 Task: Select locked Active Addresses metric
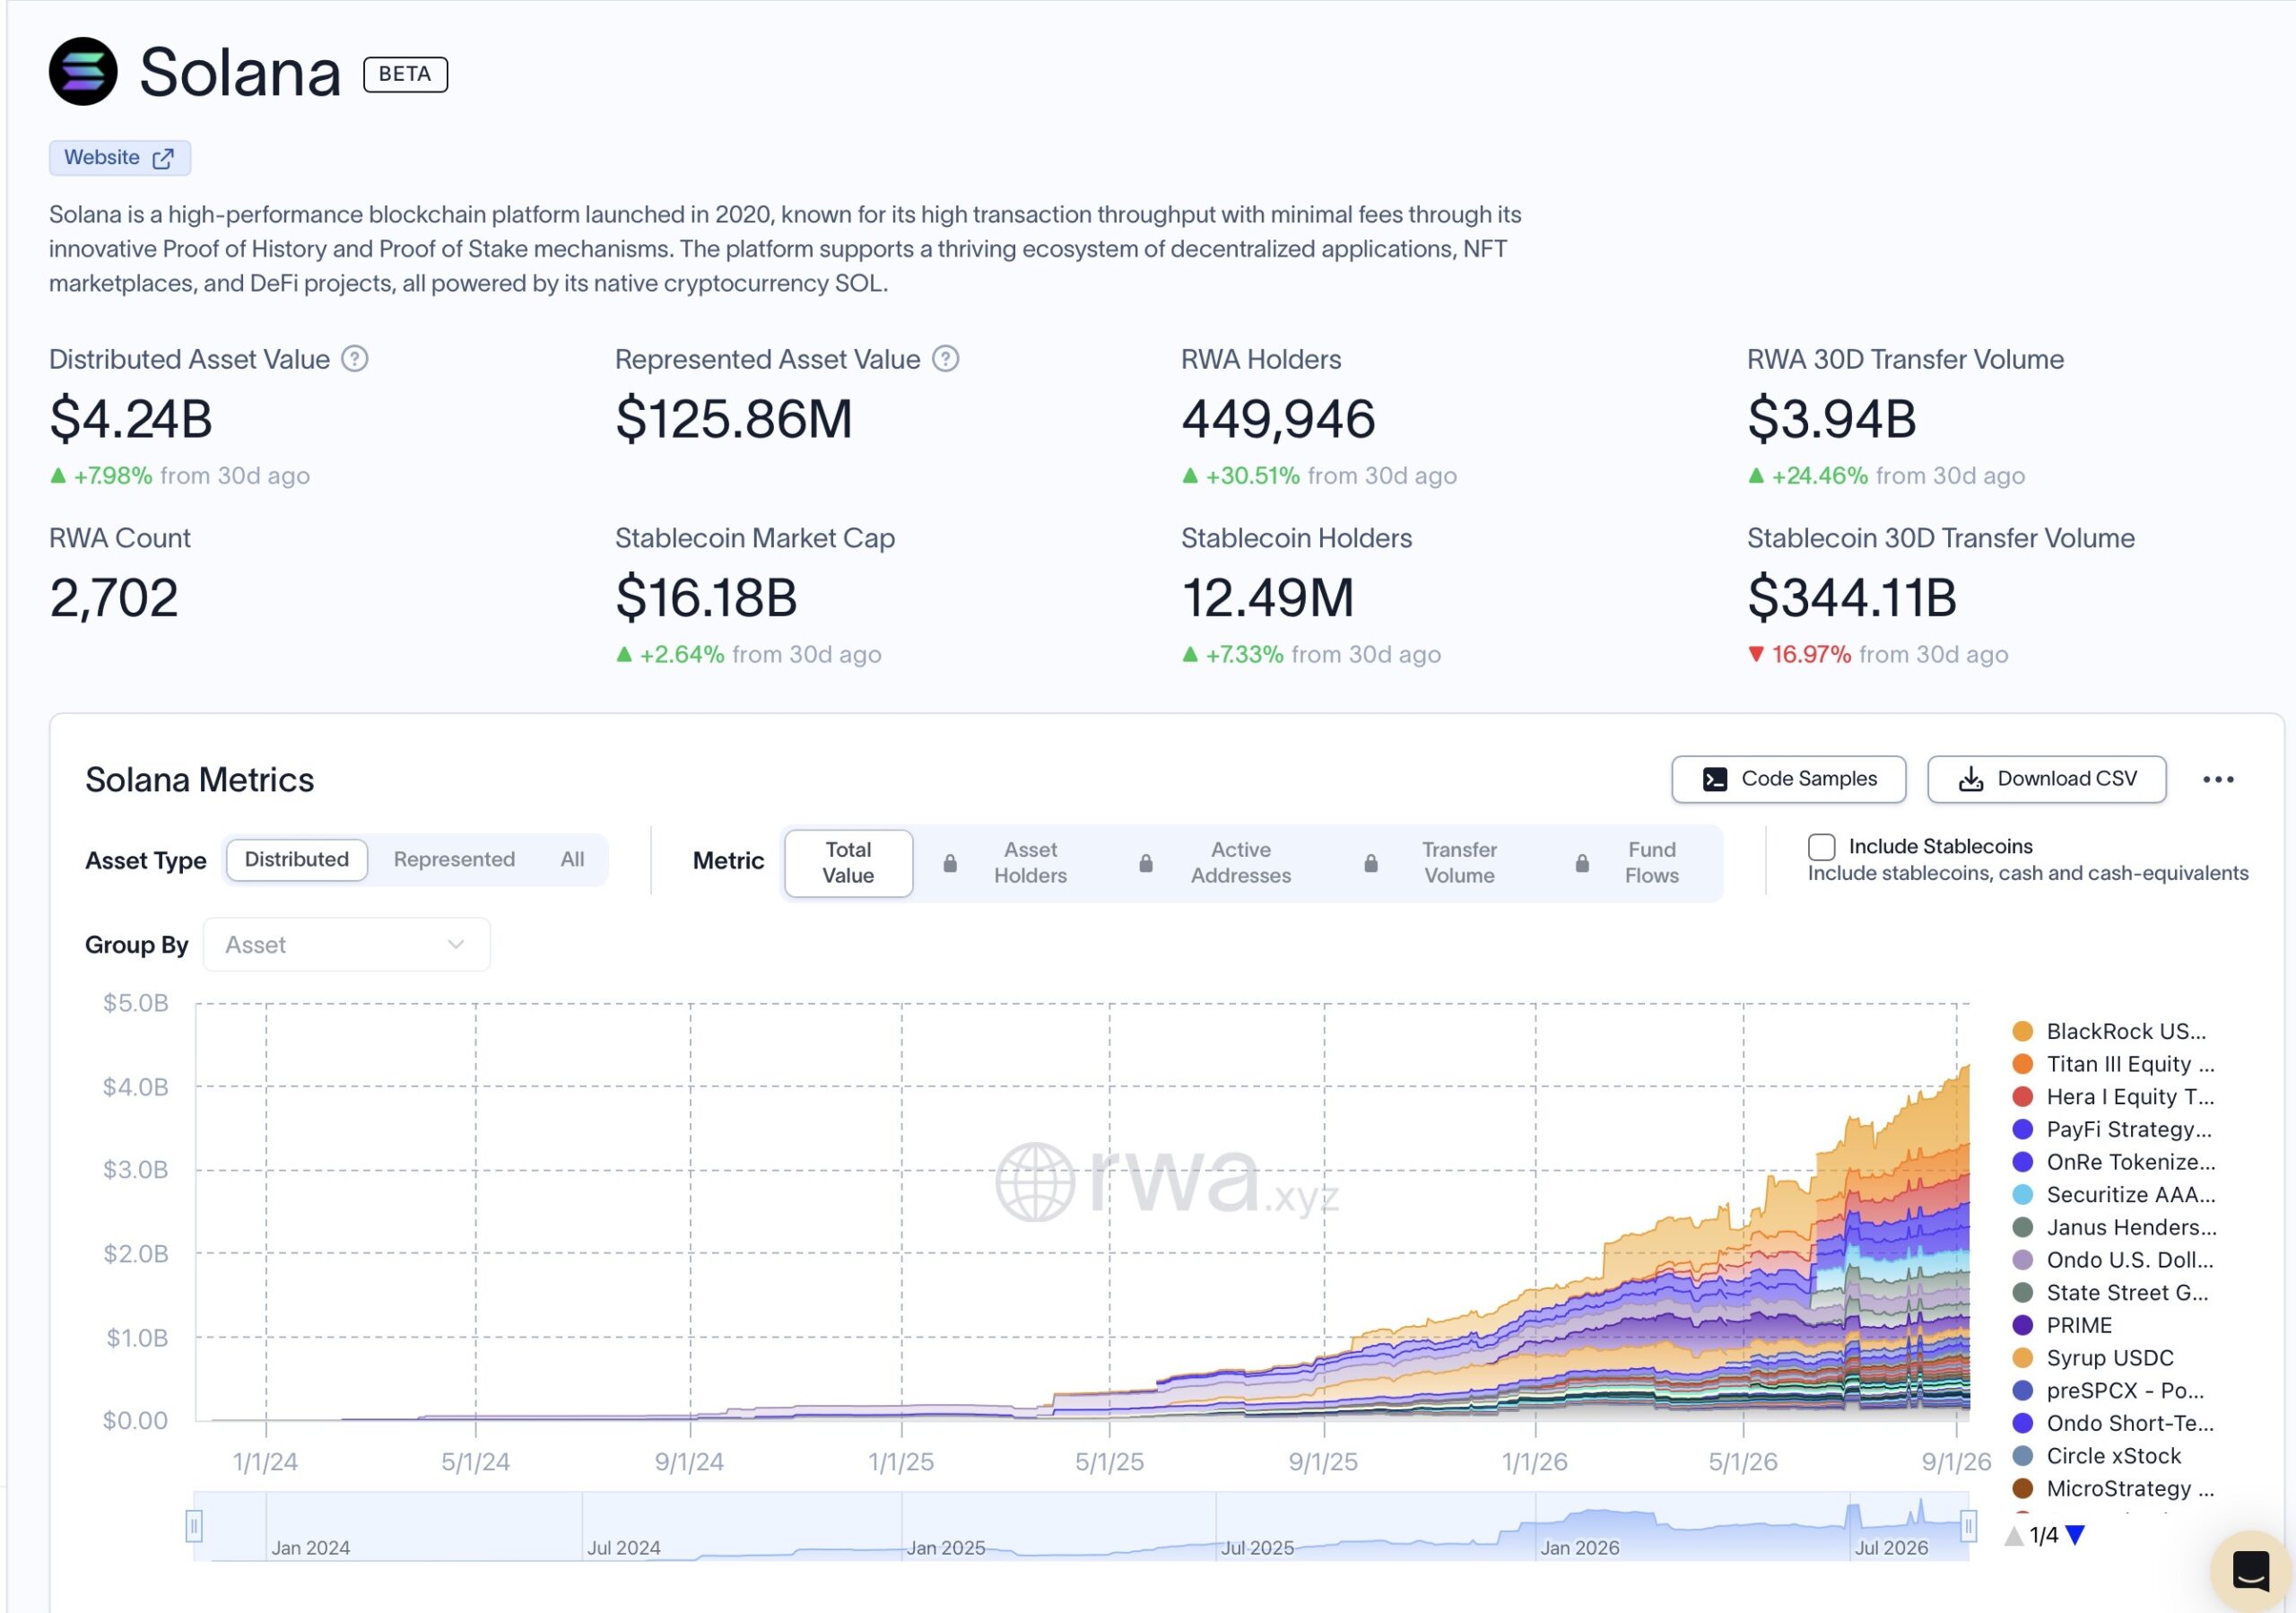pos(1216,863)
